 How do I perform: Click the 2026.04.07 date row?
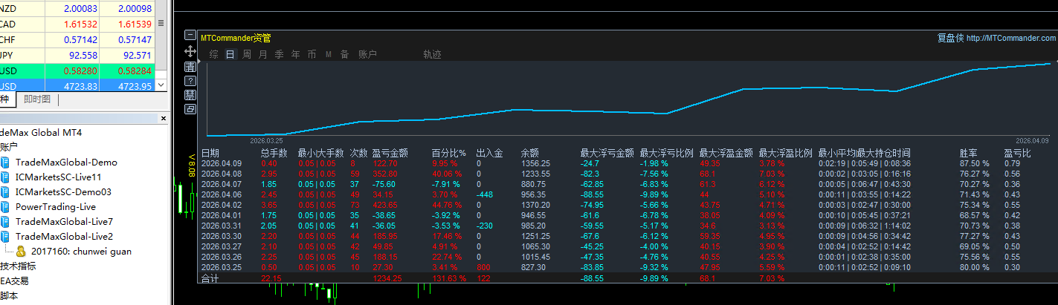(222, 183)
